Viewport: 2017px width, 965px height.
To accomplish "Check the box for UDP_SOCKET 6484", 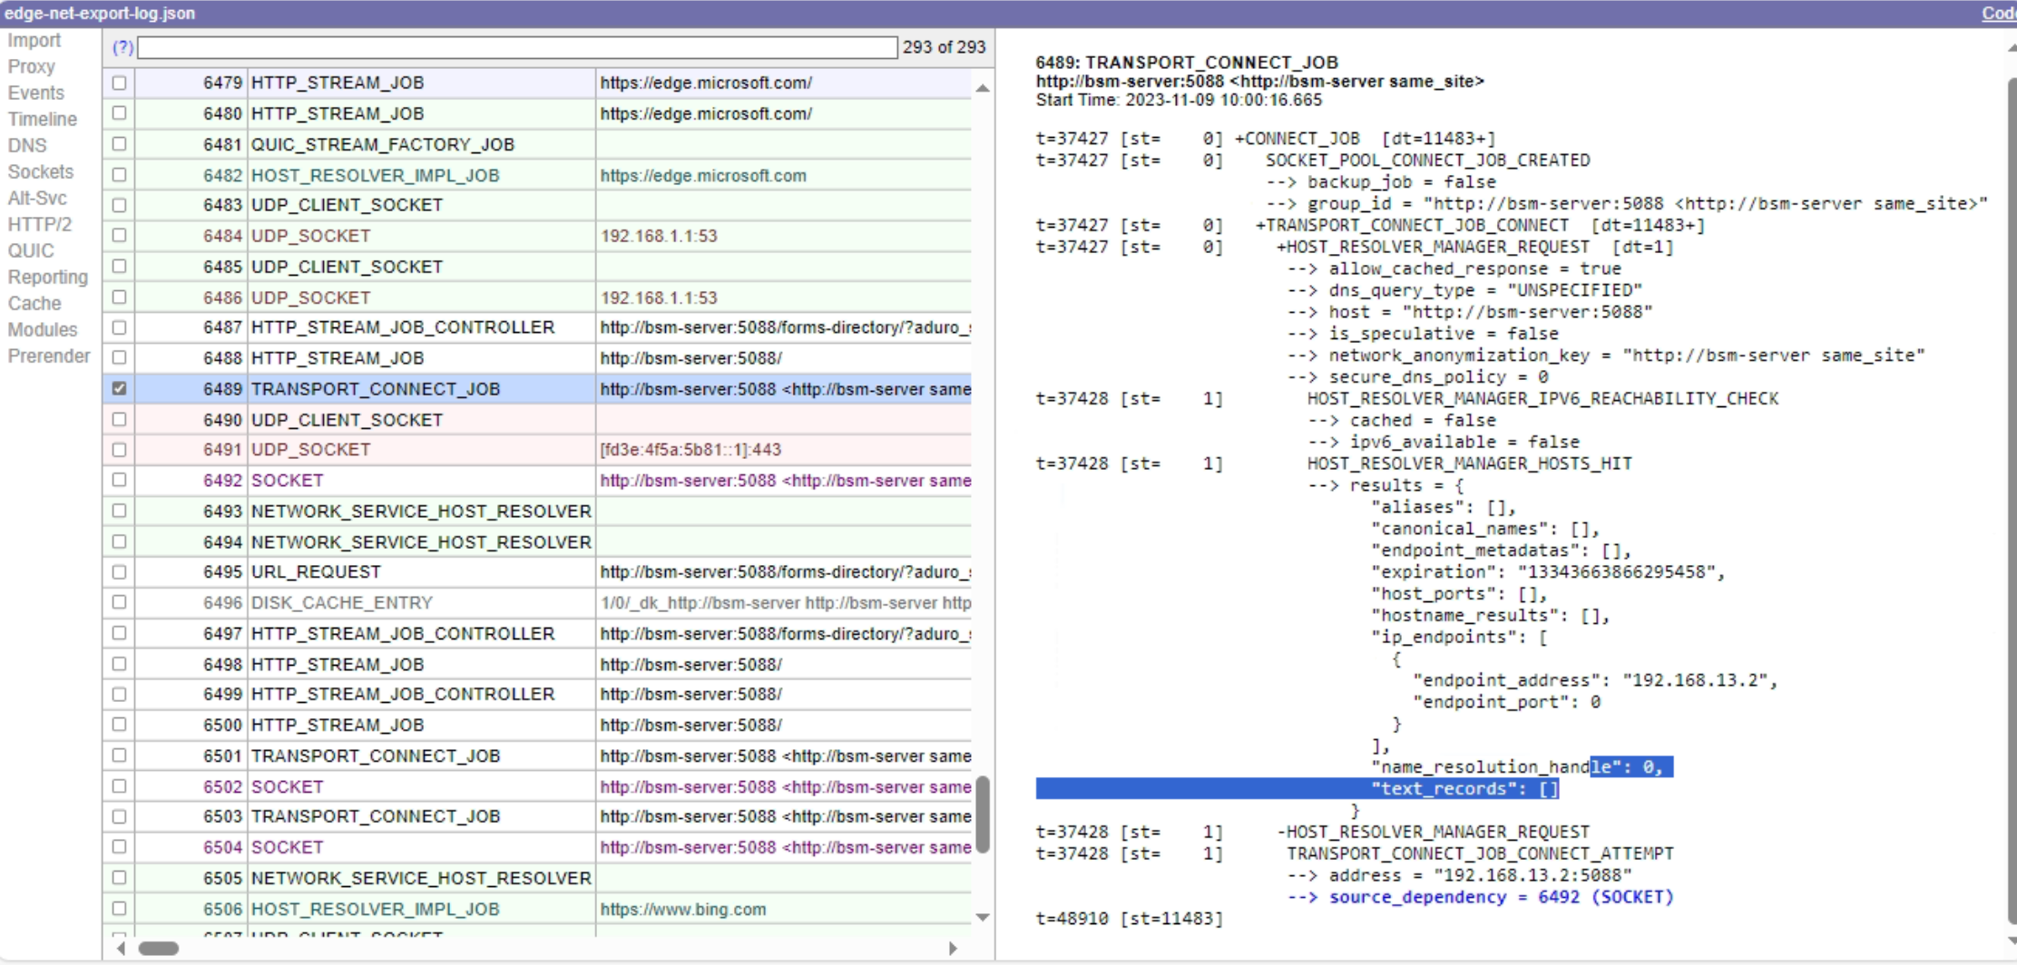I will 119,236.
